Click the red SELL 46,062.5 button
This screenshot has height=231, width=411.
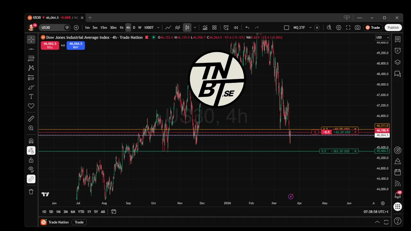[50, 45]
